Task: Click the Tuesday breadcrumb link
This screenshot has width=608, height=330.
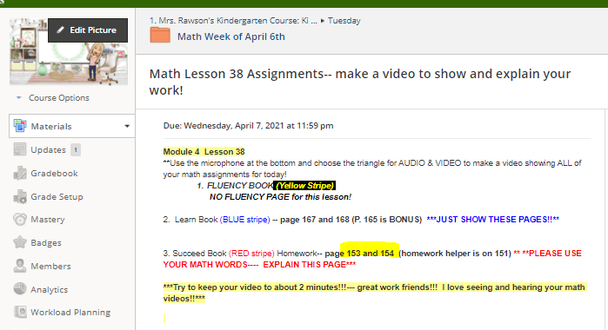Action: (x=344, y=21)
